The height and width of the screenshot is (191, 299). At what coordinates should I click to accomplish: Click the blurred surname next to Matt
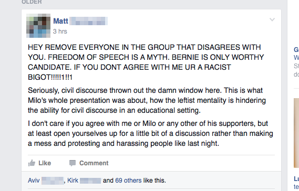[88, 21]
